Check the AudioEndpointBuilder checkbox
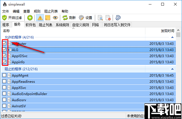 (4, 94)
